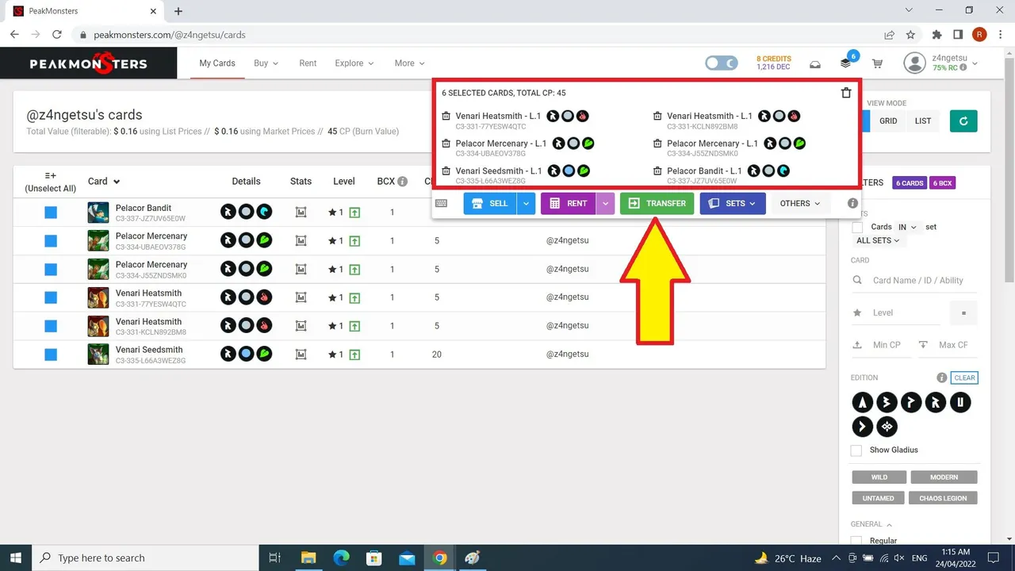The image size is (1015, 571).
Task: Open Sell dropdown arrow
Action: pyautogui.click(x=527, y=204)
